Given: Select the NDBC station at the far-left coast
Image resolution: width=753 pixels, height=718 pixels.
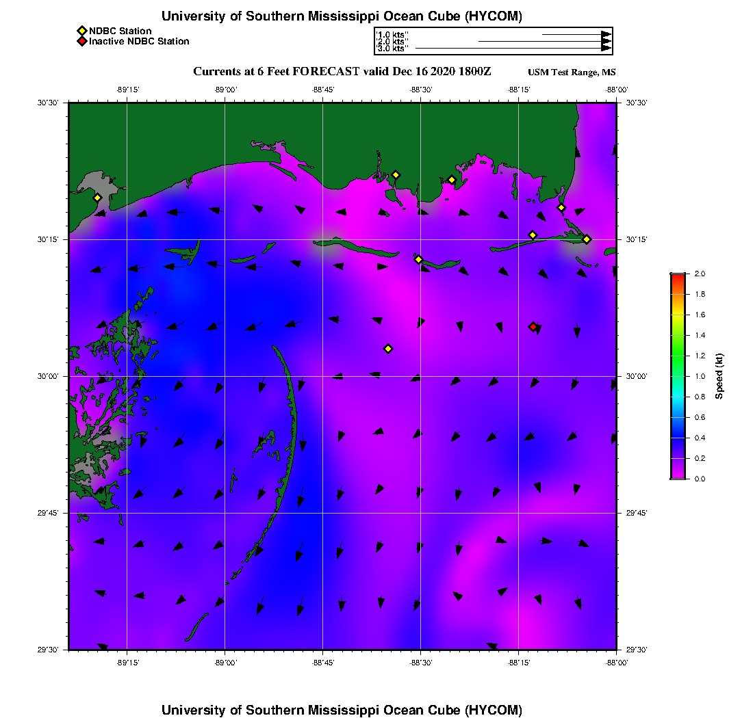Looking at the screenshot, I should (97, 198).
